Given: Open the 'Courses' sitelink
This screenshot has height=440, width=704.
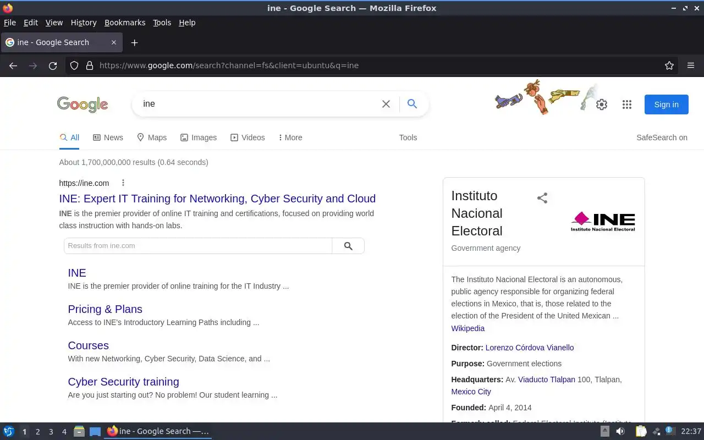Looking at the screenshot, I should (x=88, y=345).
